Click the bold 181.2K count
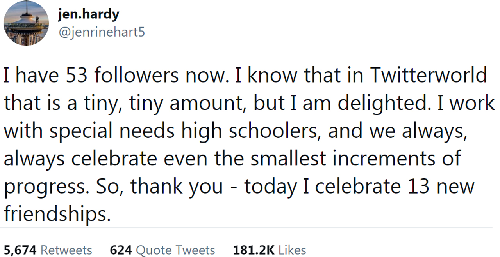 point(254,250)
